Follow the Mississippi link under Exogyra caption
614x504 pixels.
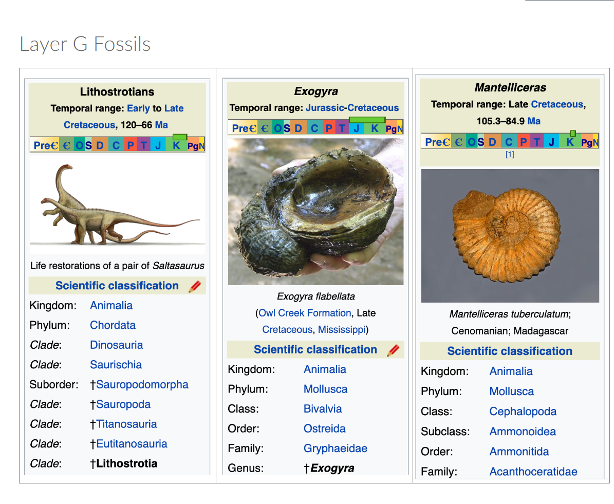pos(342,329)
